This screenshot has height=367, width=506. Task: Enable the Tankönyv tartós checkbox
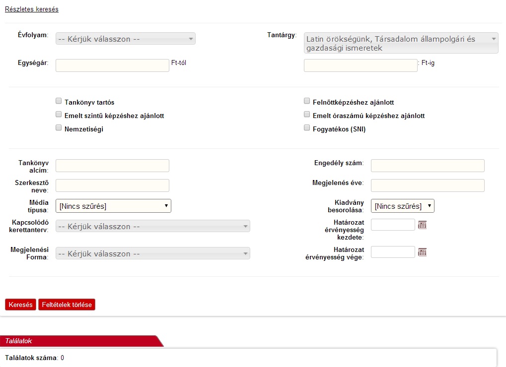tap(59, 102)
